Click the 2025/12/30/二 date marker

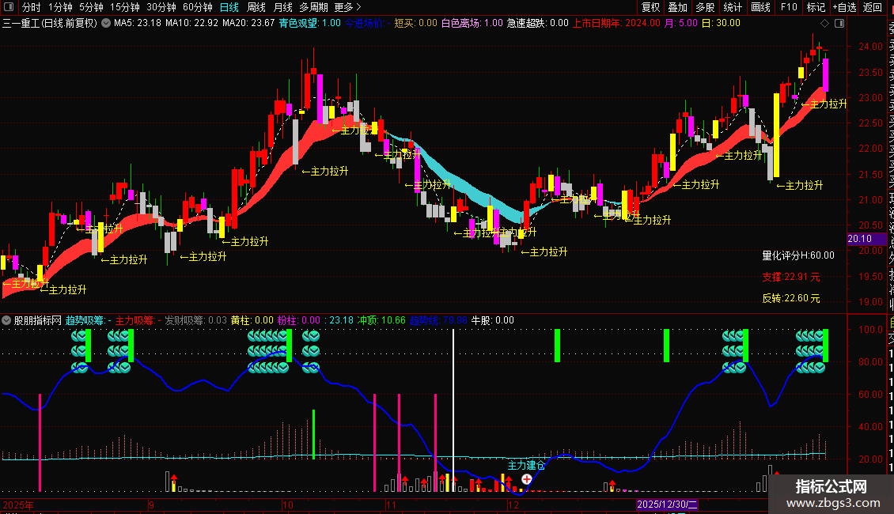(x=667, y=505)
